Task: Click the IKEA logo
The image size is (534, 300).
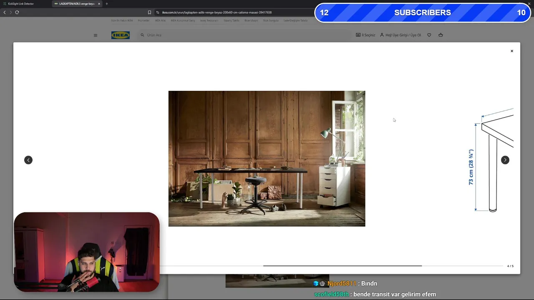Action: point(121,35)
